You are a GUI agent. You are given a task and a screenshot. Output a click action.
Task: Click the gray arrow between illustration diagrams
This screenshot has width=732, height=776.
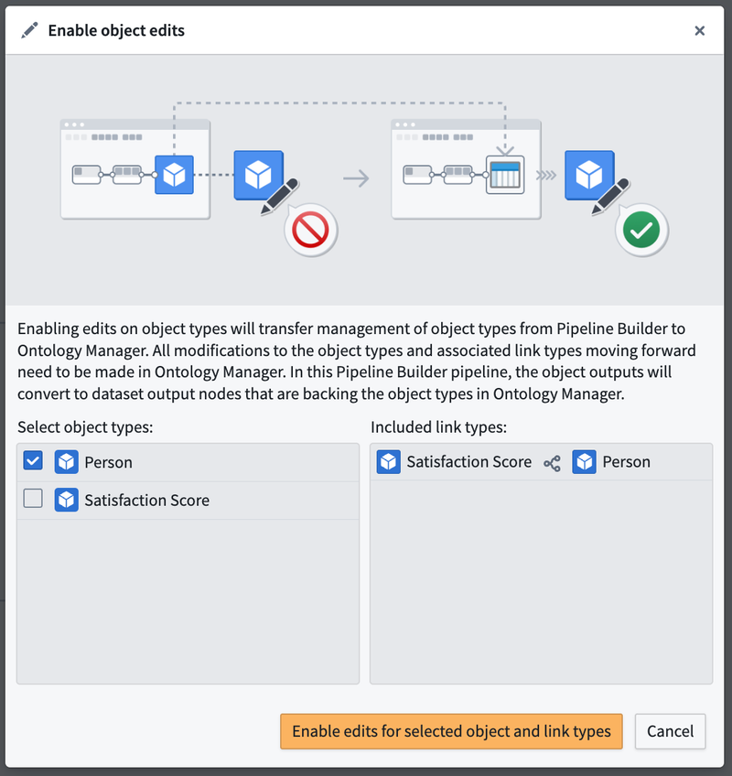coord(356,178)
